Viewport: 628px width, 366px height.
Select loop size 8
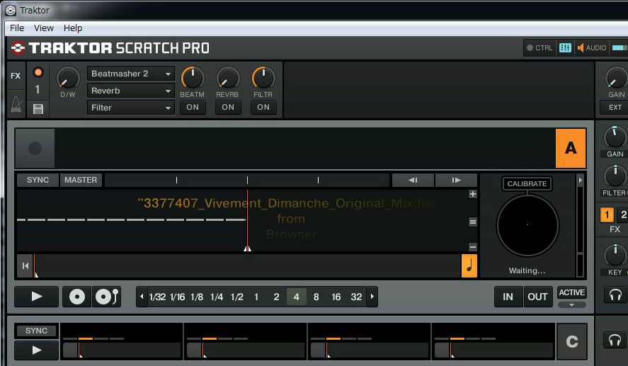(316, 297)
